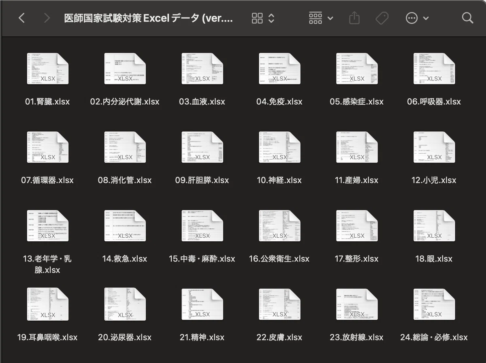Image resolution: width=486 pixels, height=363 pixels.
Task: Click the file name 09.肝胆膵.xlsx
Action: click(x=202, y=180)
